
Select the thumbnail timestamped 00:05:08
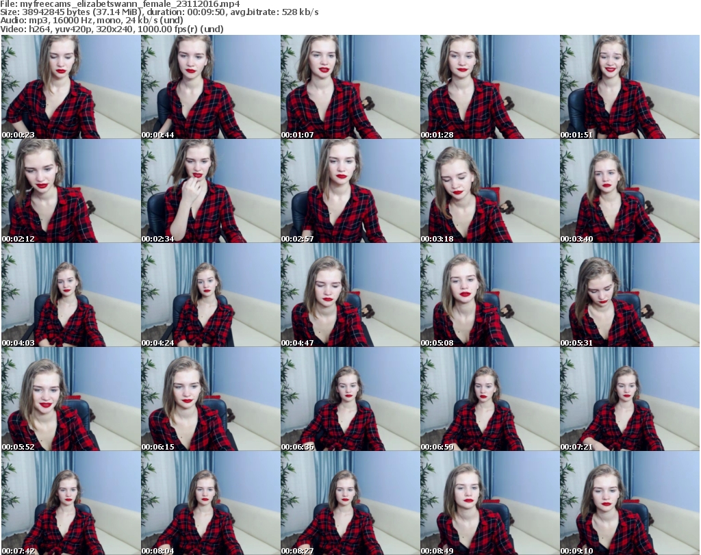pyautogui.click(x=489, y=295)
